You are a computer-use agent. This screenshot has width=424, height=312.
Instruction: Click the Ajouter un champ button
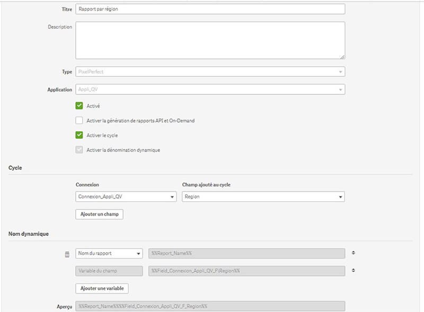[x=99, y=214]
